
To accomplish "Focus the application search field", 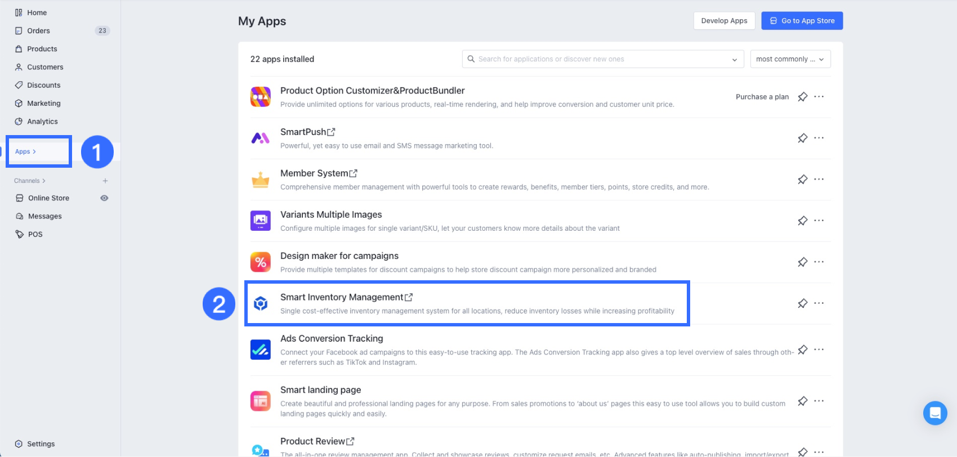I will [597, 59].
